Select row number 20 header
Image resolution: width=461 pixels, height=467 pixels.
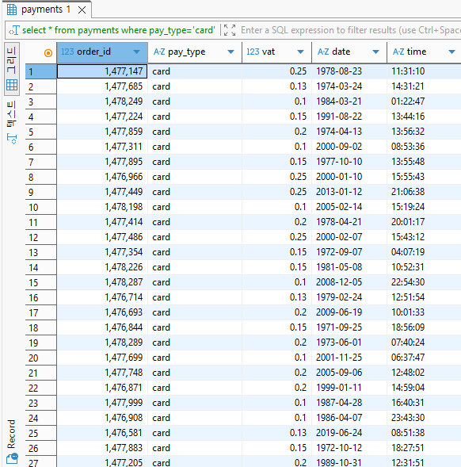[40, 358]
